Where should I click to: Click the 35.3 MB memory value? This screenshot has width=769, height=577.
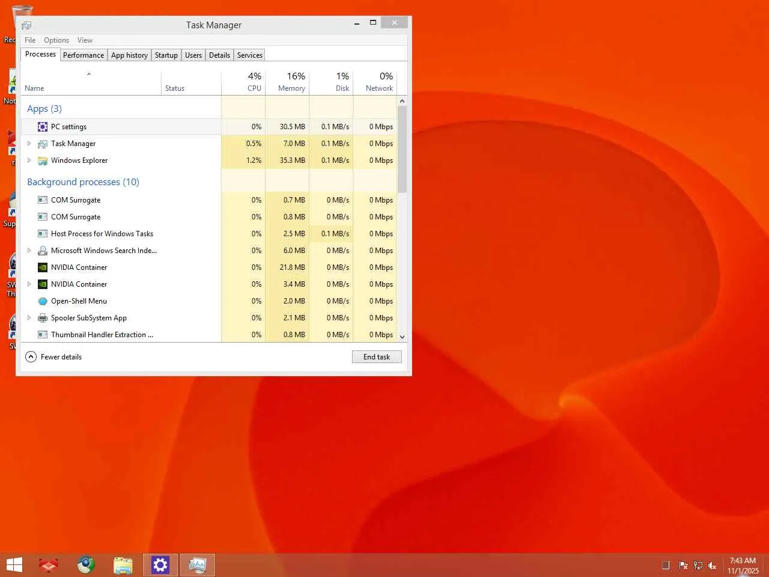pos(293,160)
